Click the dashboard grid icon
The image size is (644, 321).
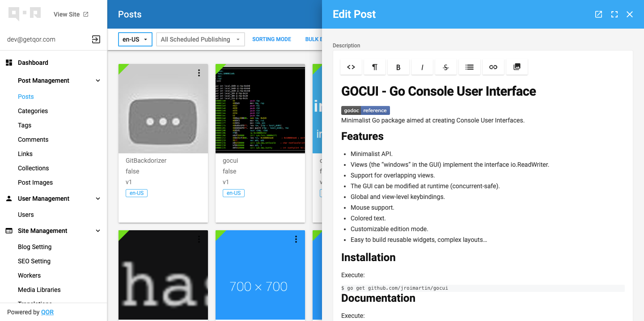point(9,63)
